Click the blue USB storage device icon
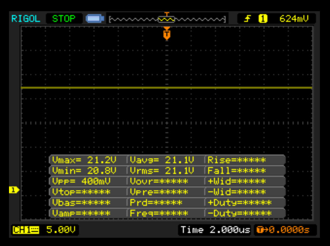The height and width of the screenshot is (246, 330). click(x=95, y=19)
